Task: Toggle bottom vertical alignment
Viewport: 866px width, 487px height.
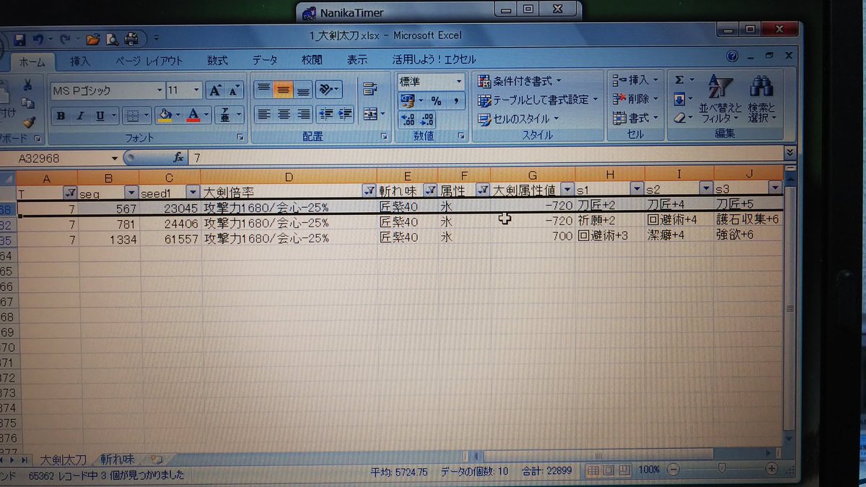Action: pos(303,89)
